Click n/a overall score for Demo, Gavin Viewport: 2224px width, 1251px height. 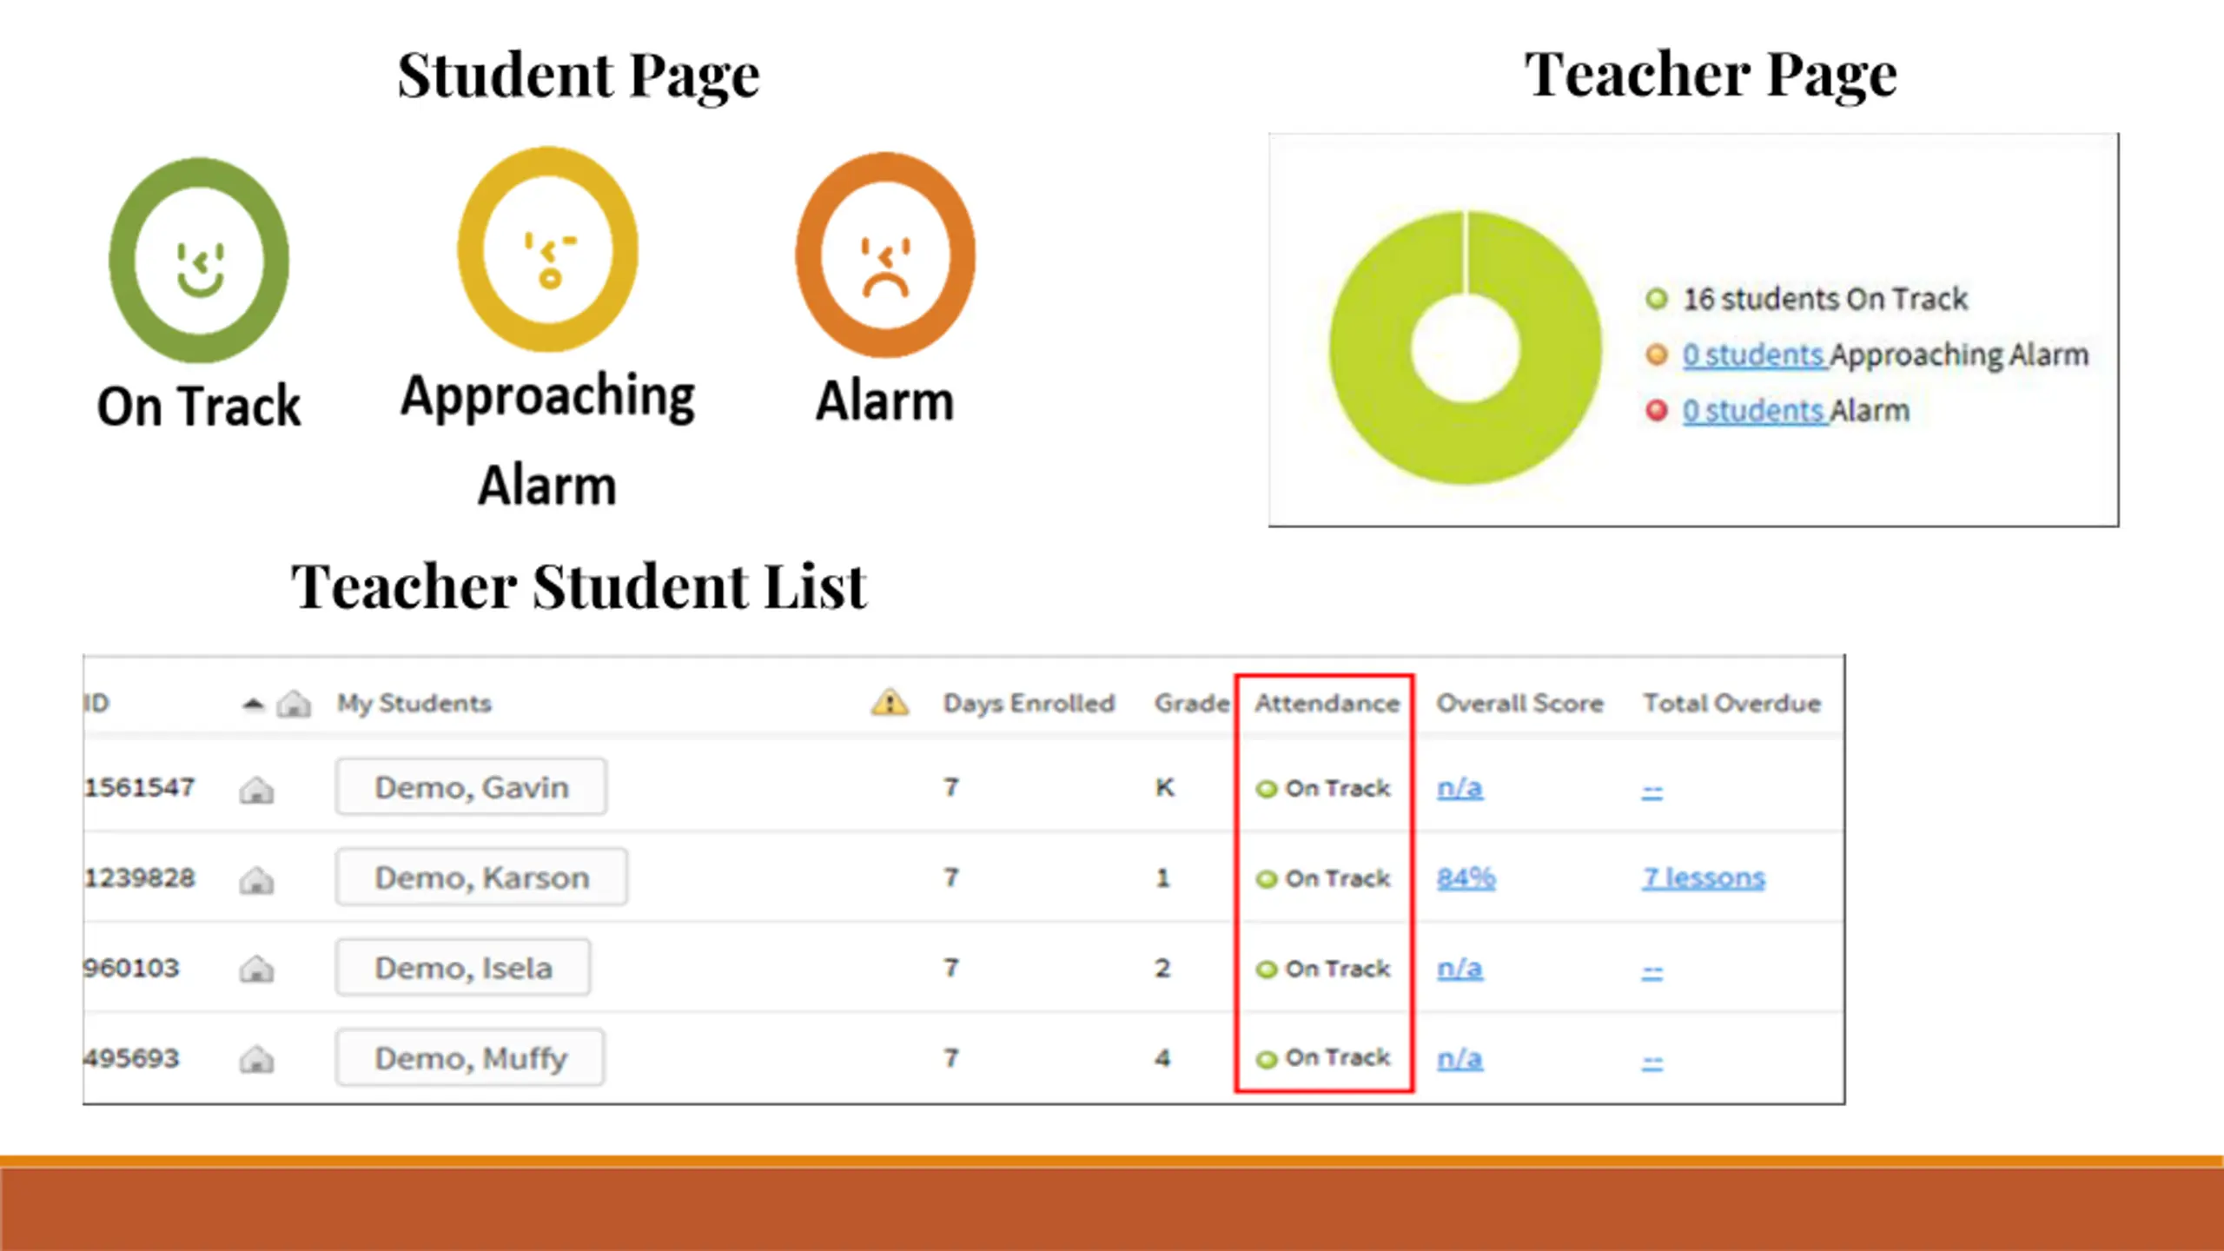[1459, 787]
